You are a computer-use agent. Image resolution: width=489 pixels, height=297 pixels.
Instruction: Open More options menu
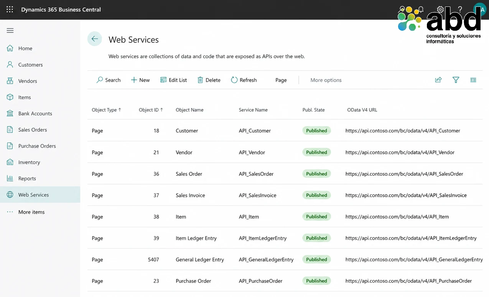(326, 80)
